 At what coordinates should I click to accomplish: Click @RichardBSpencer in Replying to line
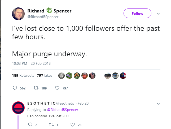coord(63,110)
